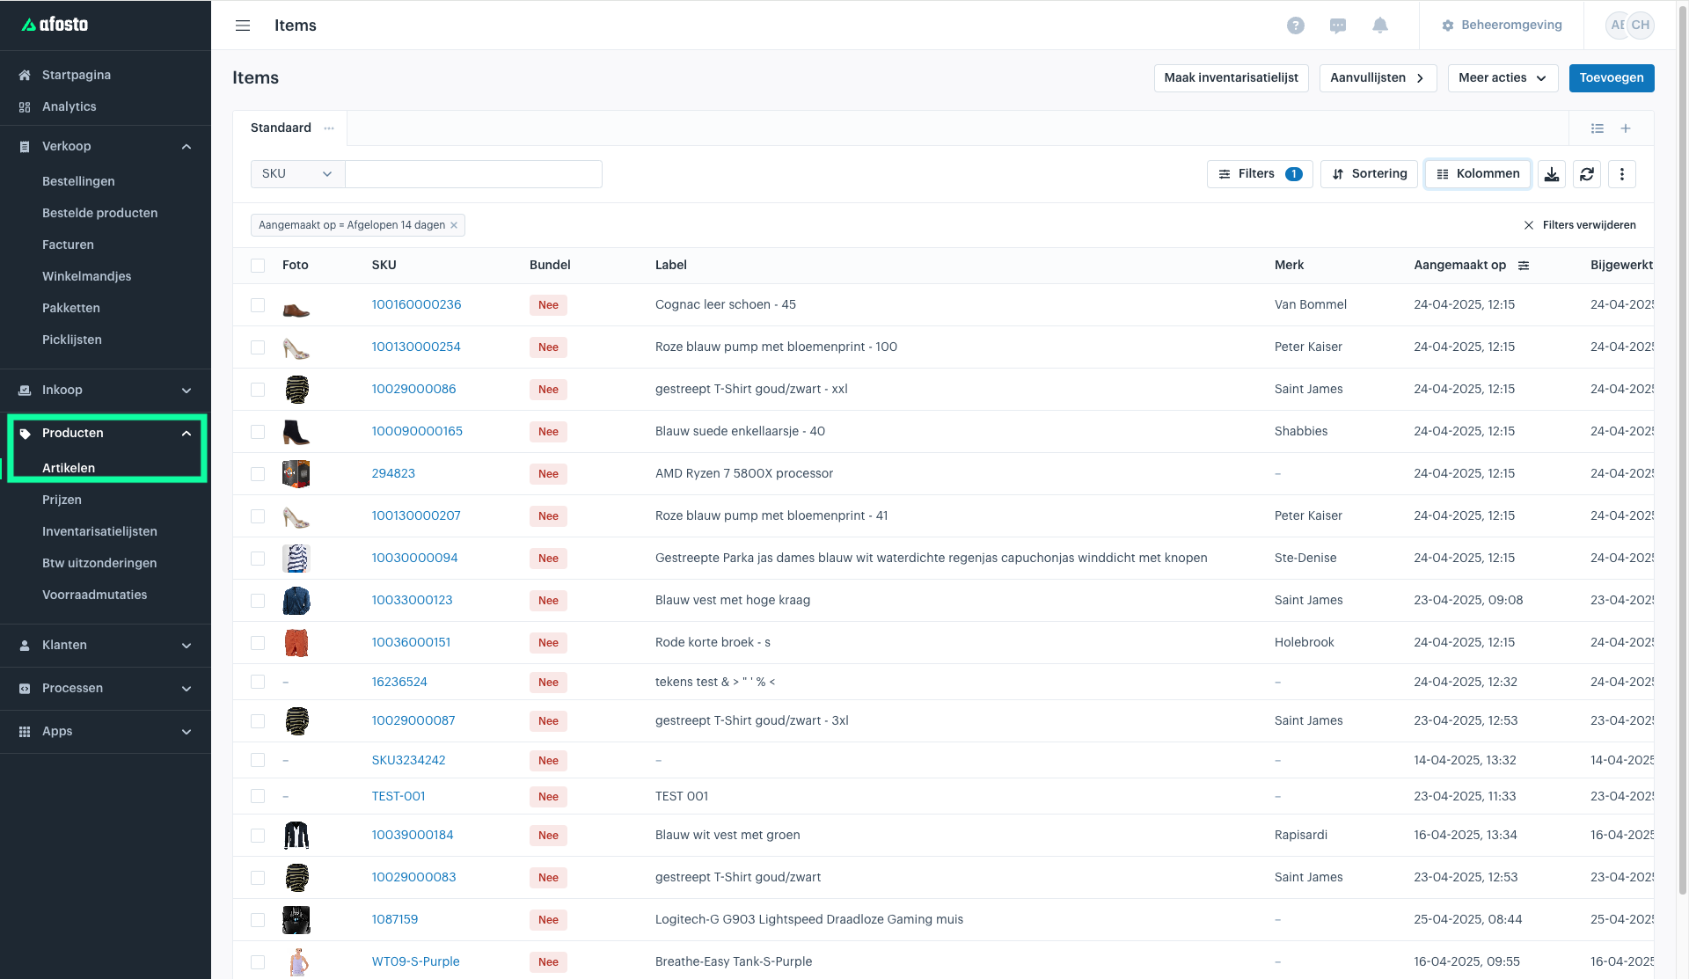Image resolution: width=1689 pixels, height=979 pixels.
Task: Click the Apps grid icon
Action: [25, 731]
